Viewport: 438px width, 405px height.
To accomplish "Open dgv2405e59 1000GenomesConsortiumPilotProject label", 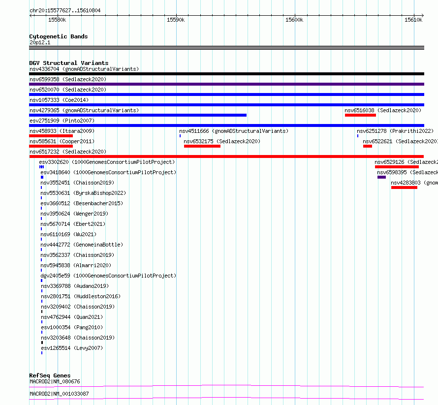I will [108, 276].
